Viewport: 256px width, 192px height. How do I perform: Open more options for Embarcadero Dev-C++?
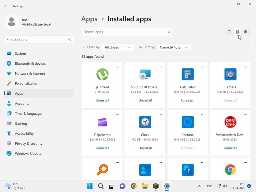point(245,115)
